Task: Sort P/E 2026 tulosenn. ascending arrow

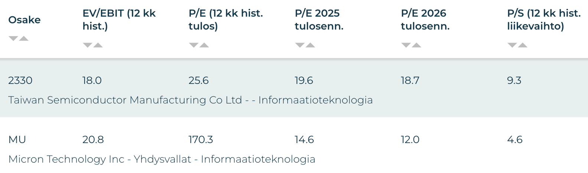Action: pos(416,45)
